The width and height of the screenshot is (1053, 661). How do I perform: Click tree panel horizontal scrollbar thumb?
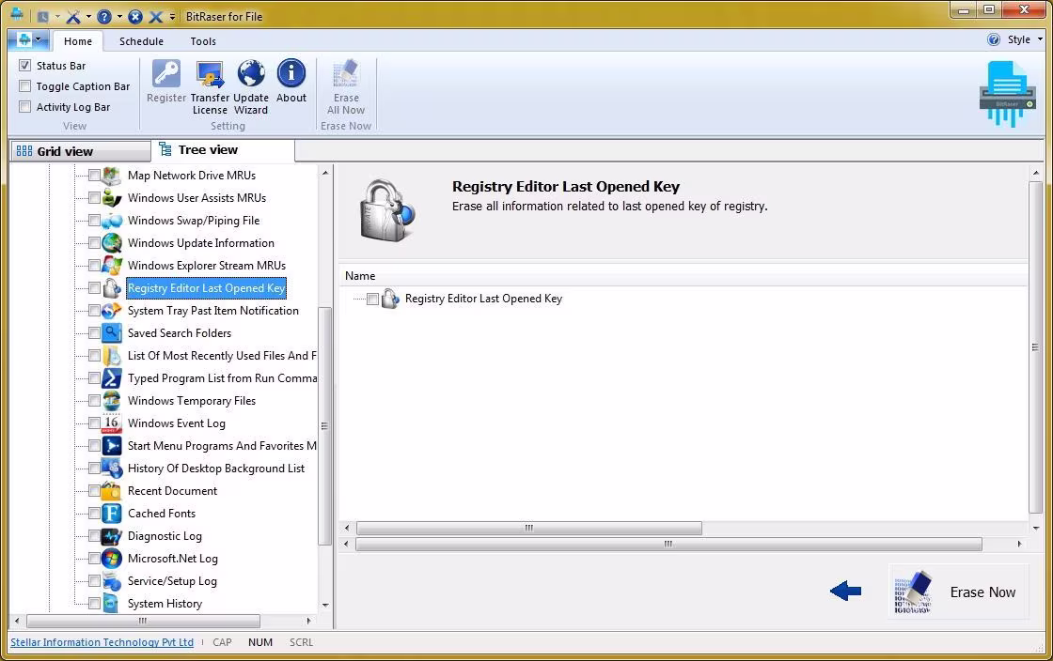143,621
